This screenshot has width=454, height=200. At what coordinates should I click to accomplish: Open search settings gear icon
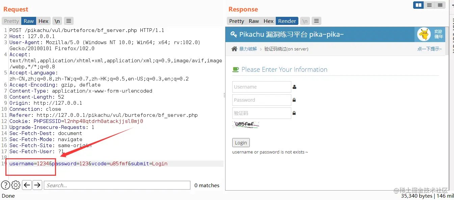click(16, 185)
